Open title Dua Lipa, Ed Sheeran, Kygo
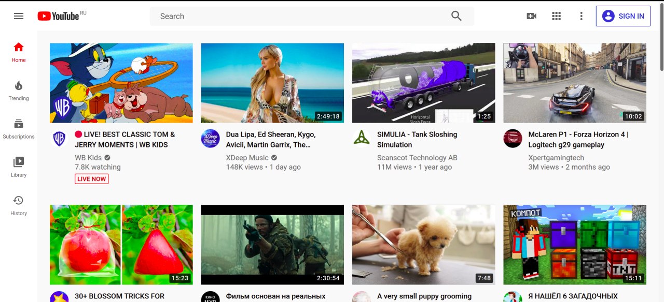 (x=271, y=140)
